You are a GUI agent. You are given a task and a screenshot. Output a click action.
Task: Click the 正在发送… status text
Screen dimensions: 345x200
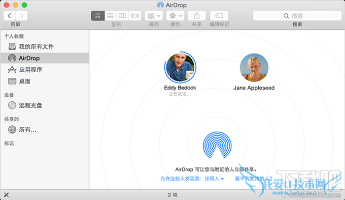pos(180,94)
